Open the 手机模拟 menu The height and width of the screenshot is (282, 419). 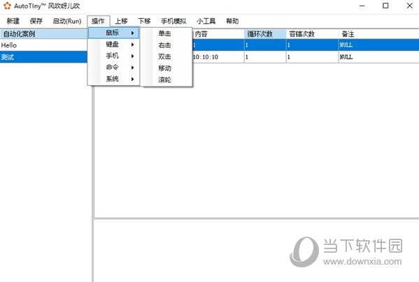coord(173,21)
